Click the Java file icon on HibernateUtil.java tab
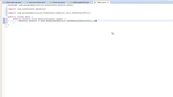This screenshot has height=97, width=173. [71, 2]
